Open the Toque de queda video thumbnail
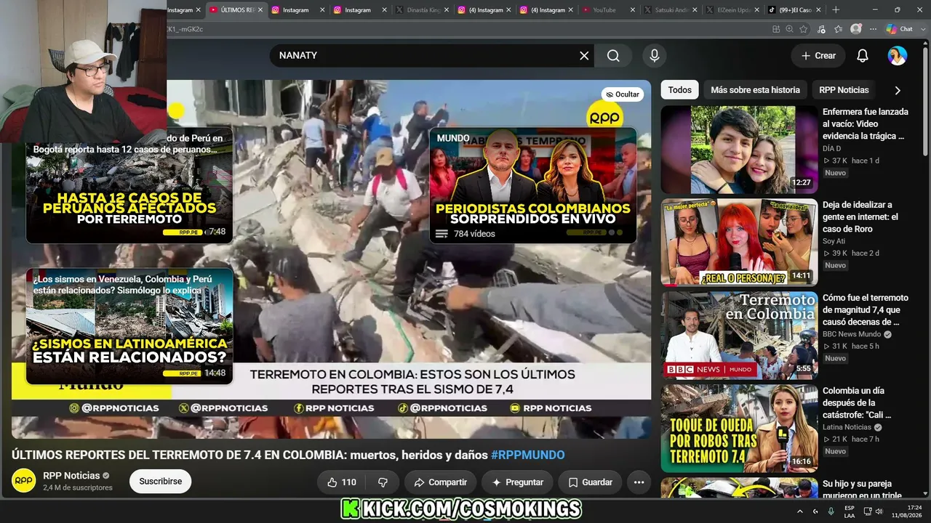 739,429
